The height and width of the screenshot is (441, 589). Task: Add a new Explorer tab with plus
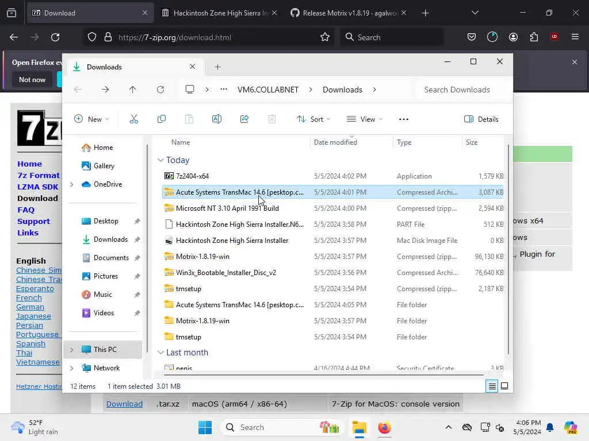217,67
